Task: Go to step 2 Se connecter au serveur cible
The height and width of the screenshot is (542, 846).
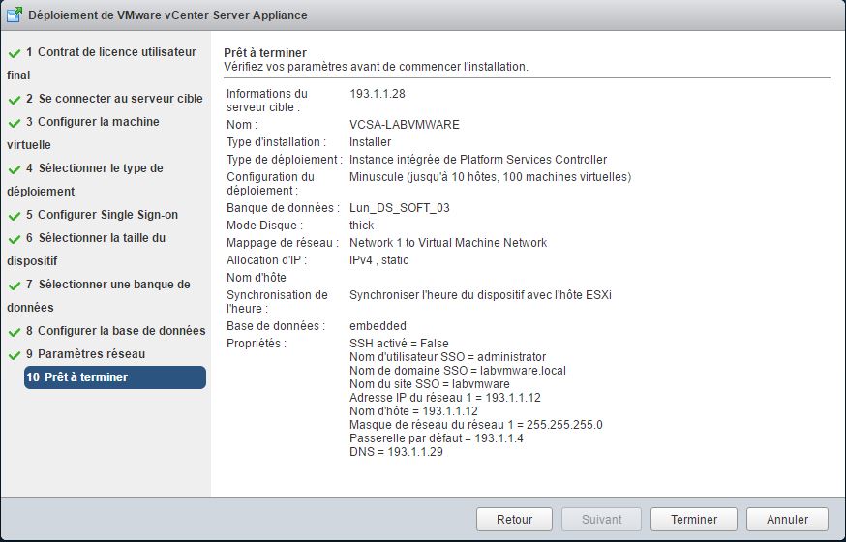Action: [x=114, y=99]
